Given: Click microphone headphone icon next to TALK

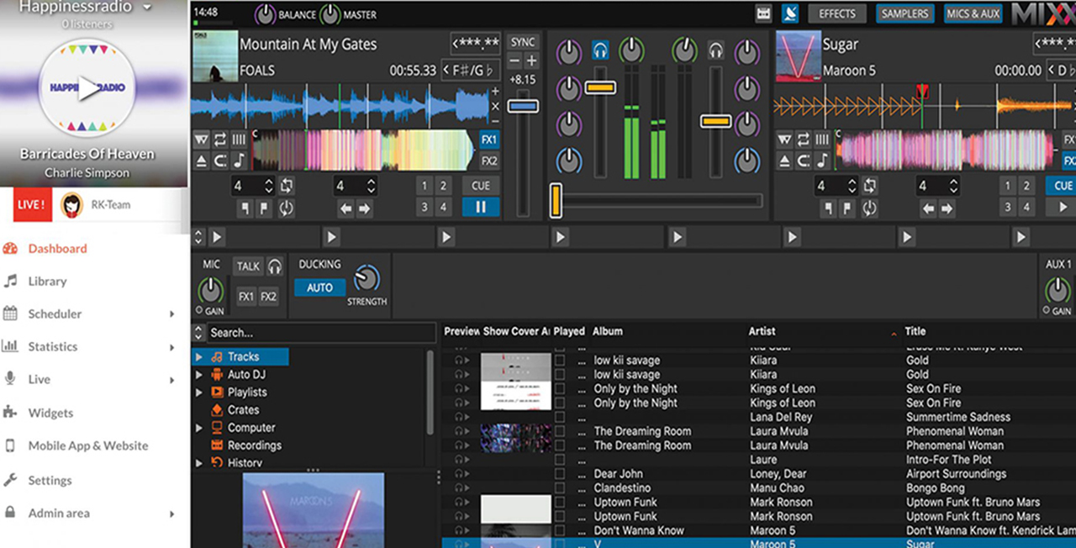Looking at the screenshot, I should point(274,266).
